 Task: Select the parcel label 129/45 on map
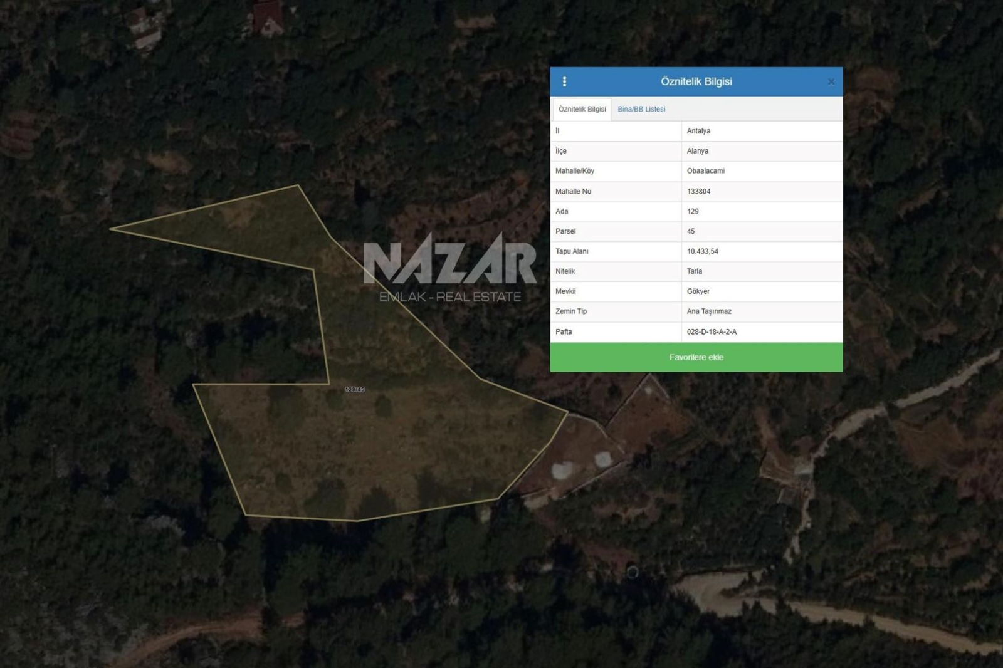point(355,389)
